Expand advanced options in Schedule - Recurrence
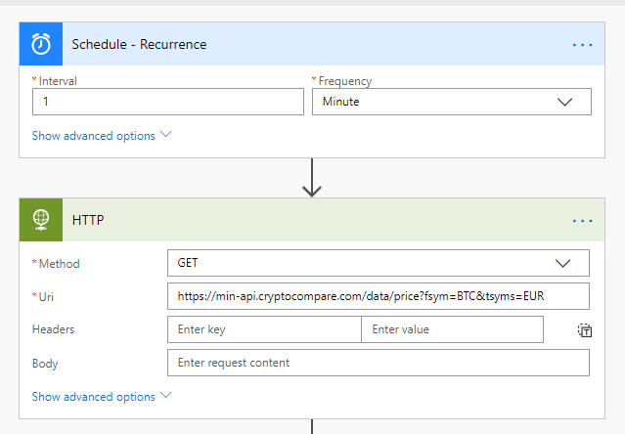The width and height of the screenshot is (625, 434). [x=102, y=135]
